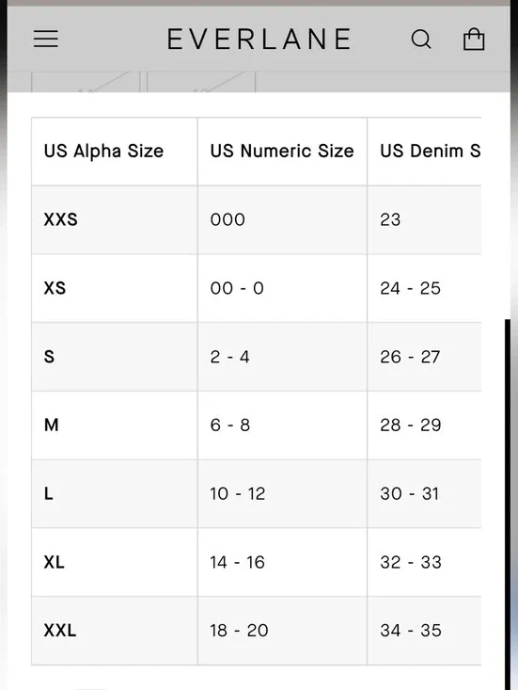The height and width of the screenshot is (690, 518).
Task: Select the 2 - 4 numeric size cell
Action: [x=283, y=357]
